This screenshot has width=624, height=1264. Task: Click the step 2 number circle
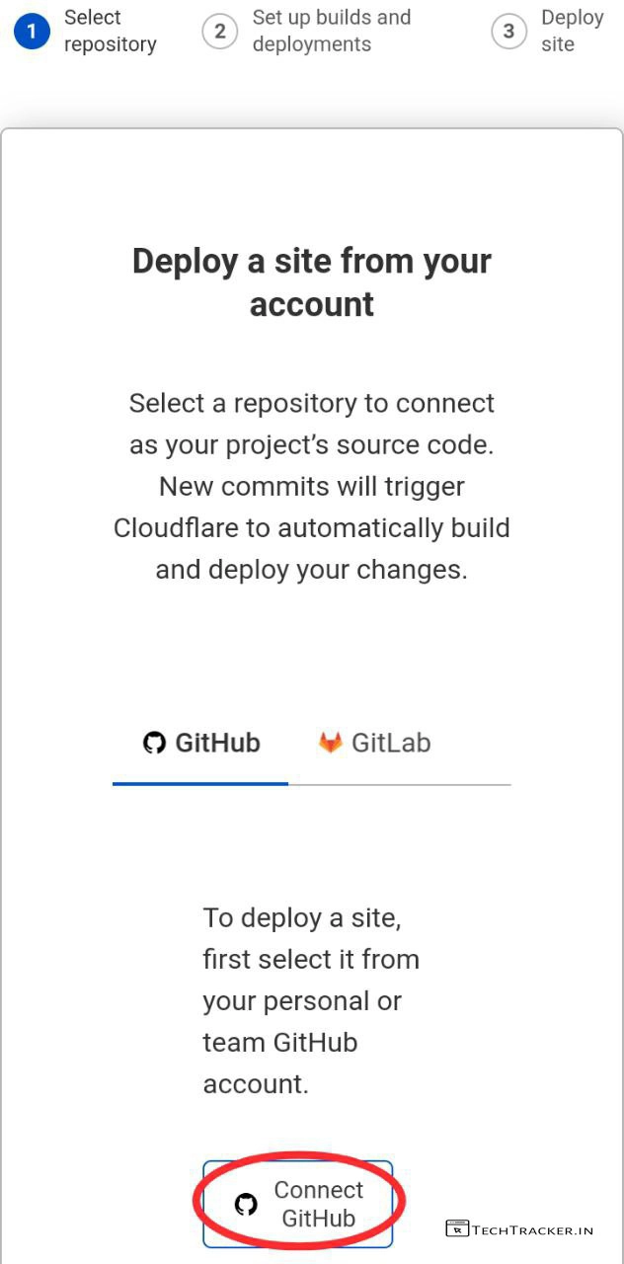click(x=219, y=32)
